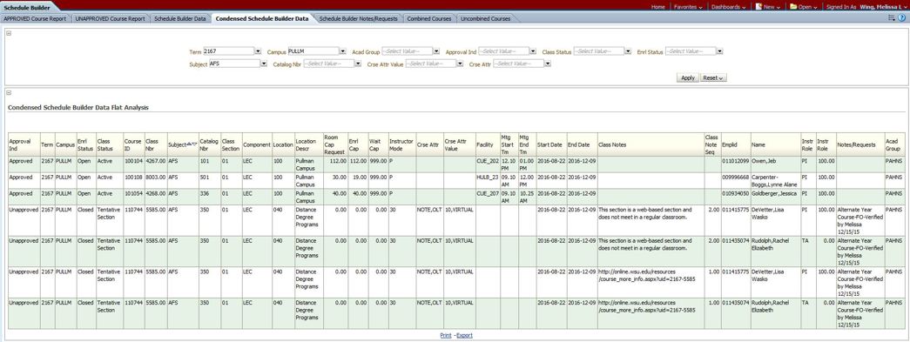
Task: Sort Subject column using its ascending arrow
Action: [x=189, y=144]
